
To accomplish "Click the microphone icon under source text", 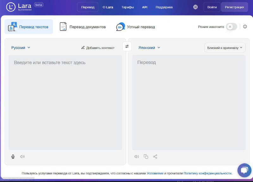I will click(x=13, y=156).
